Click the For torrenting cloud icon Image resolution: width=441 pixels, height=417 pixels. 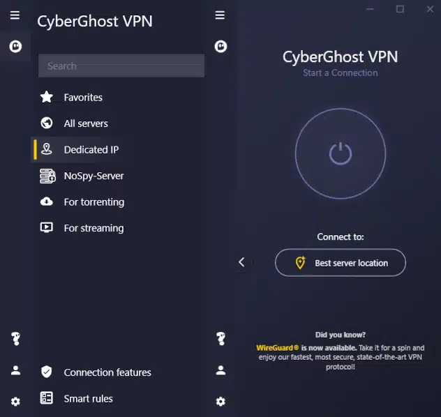(x=47, y=202)
